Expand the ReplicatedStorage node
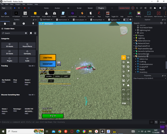This screenshot has width=167, height=134. 134,49
